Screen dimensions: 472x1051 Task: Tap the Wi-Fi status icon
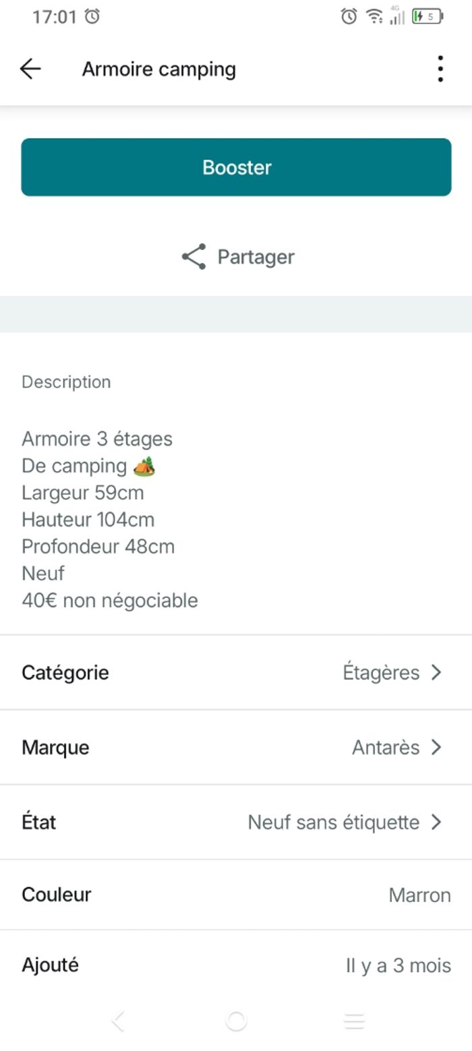[374, 17]
